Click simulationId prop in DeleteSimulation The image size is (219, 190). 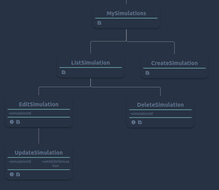142,114
